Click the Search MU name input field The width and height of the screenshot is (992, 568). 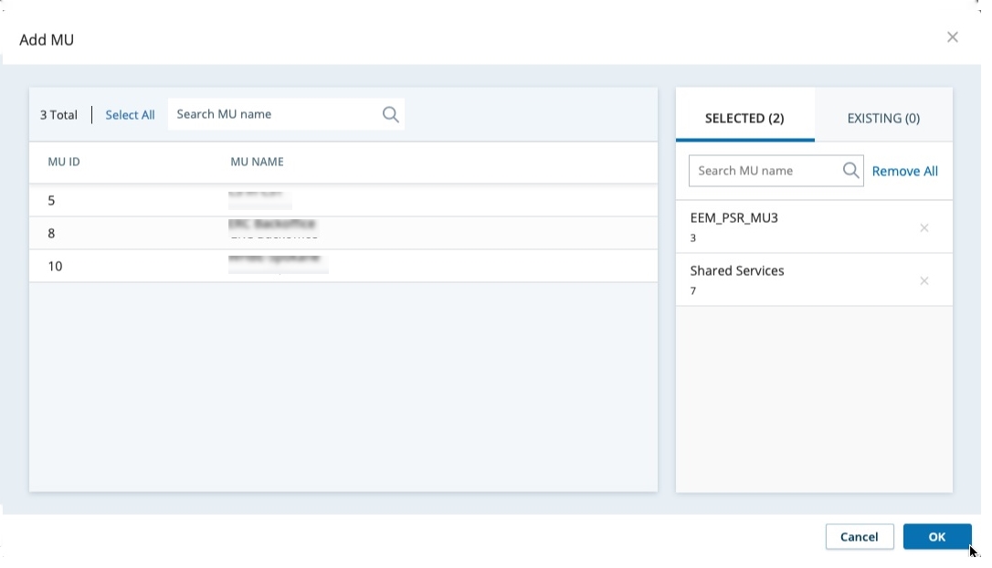tap(274, 114)
